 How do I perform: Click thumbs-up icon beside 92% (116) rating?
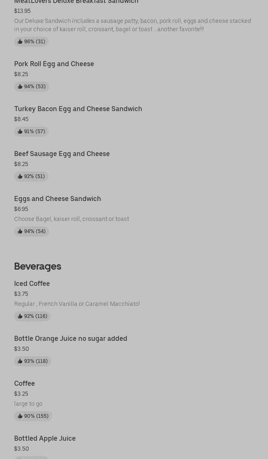[20, 316]
